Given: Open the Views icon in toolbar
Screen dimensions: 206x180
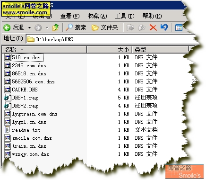Looking at the screenshot, I should 179,28.
